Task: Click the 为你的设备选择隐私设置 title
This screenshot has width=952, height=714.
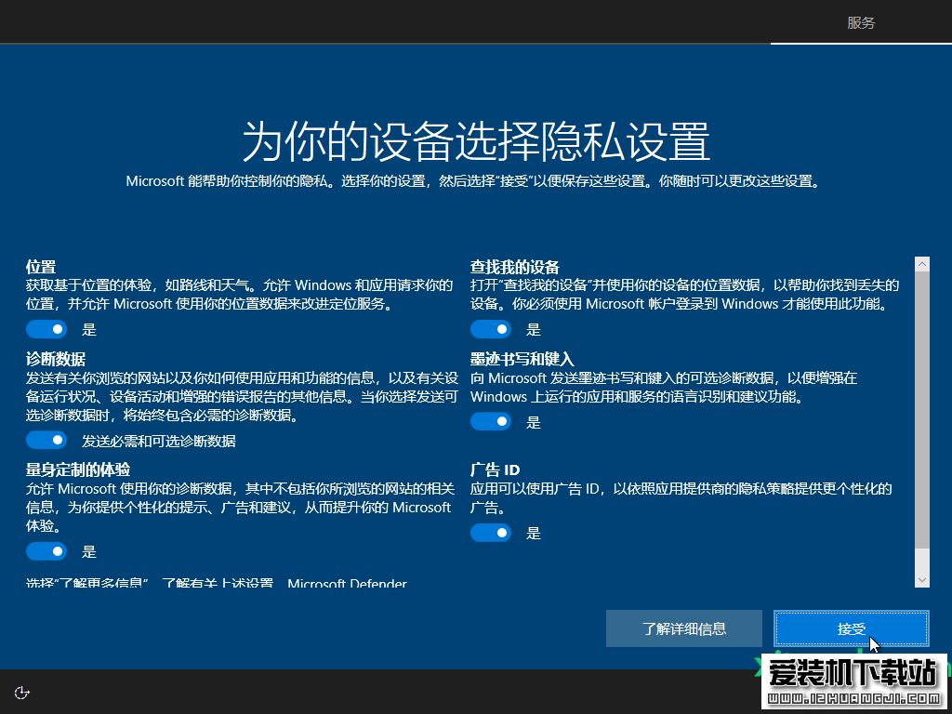Action: 476,141
